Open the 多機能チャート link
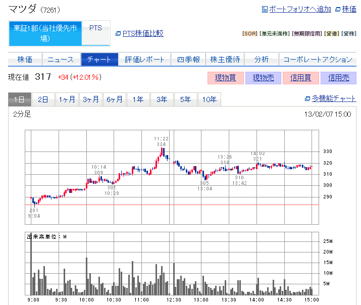 [334, 98]
